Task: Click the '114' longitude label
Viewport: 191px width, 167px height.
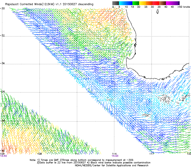Action: (114, 154)
